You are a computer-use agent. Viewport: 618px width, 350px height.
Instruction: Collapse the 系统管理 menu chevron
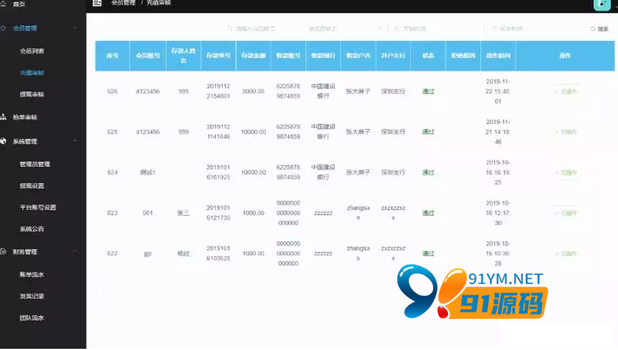coord(75,141)
